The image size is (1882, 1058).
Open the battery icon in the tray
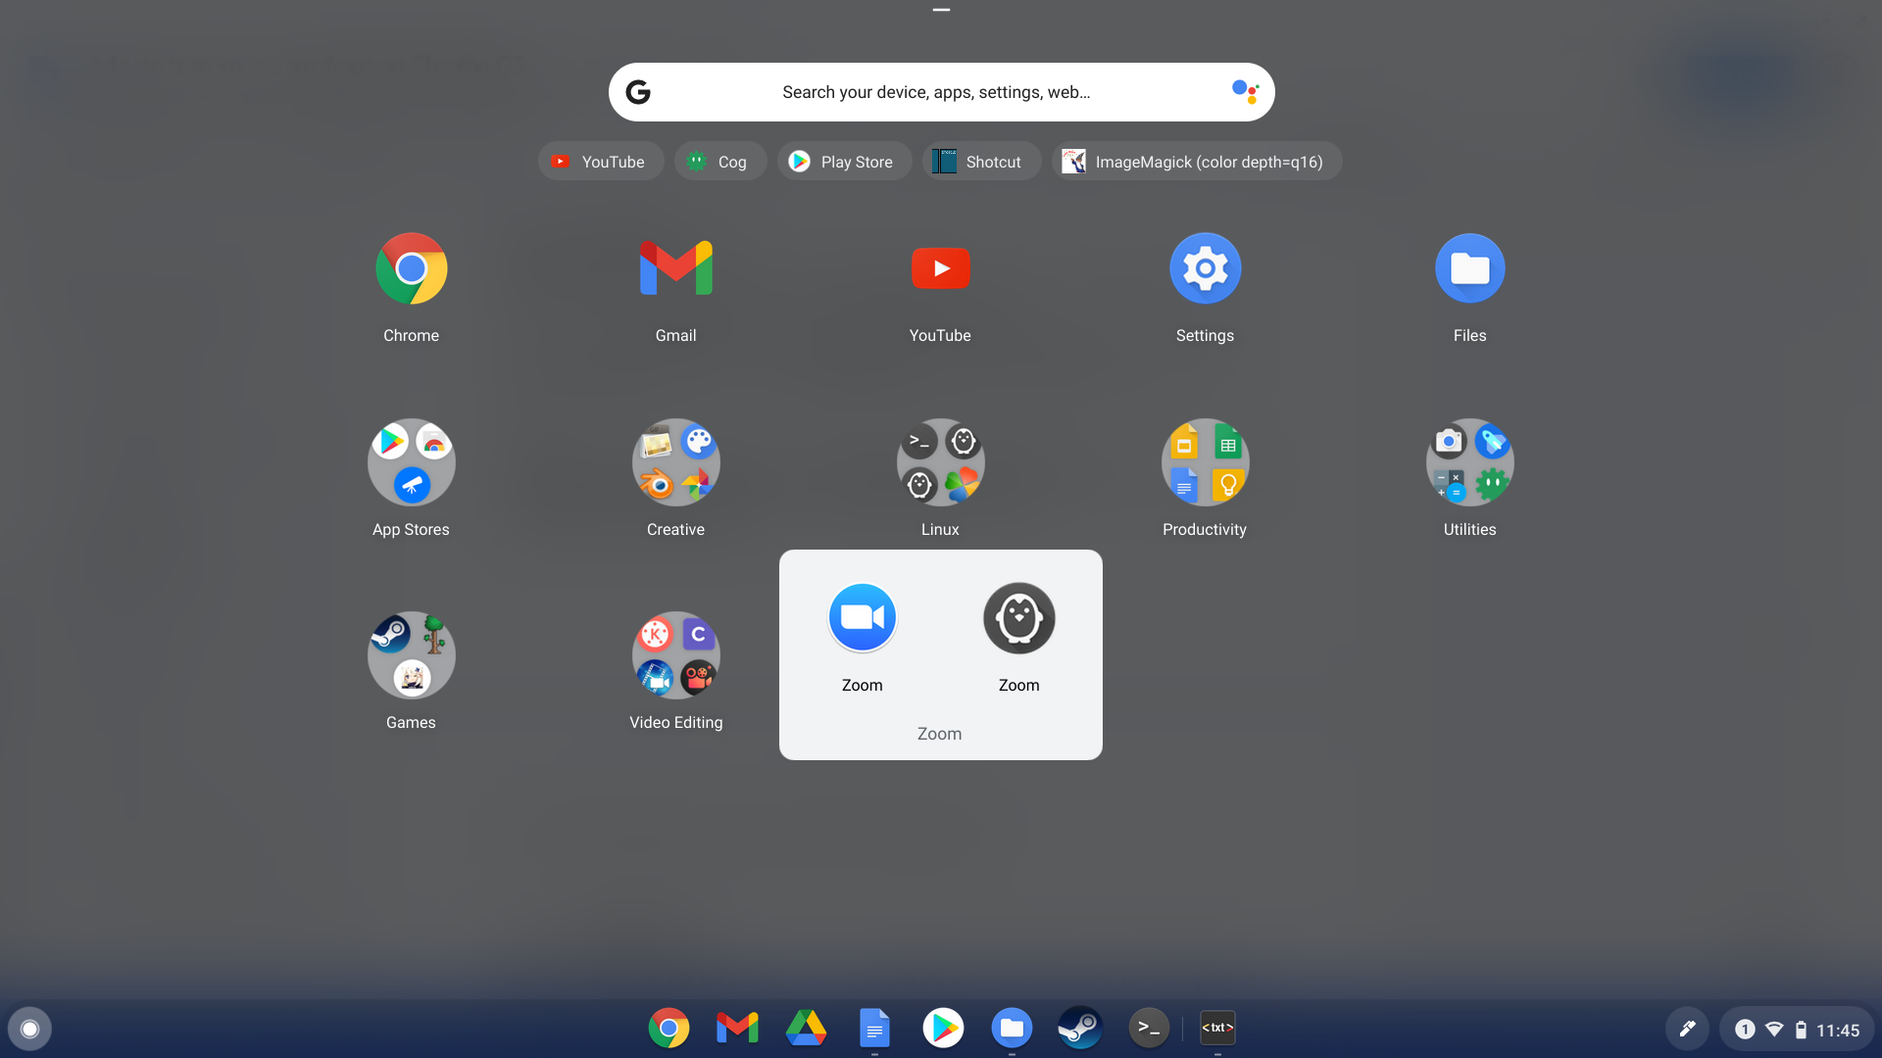point(1801,1030)
